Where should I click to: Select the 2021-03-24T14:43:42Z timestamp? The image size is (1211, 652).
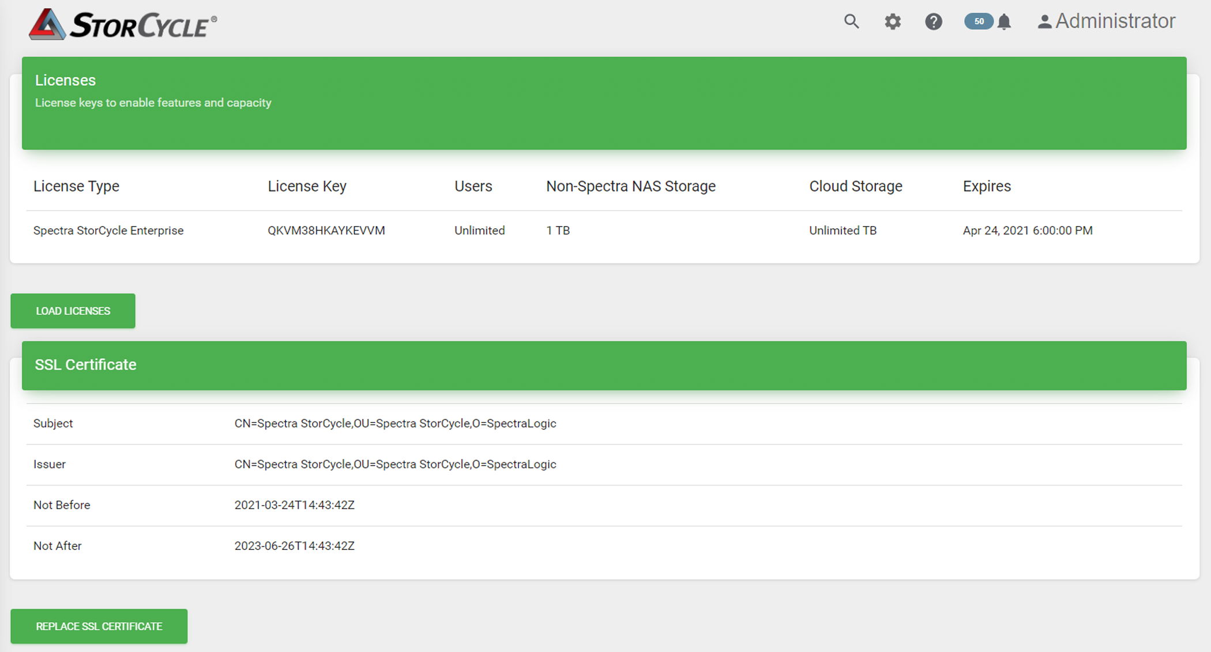click(x=294, y=505)
